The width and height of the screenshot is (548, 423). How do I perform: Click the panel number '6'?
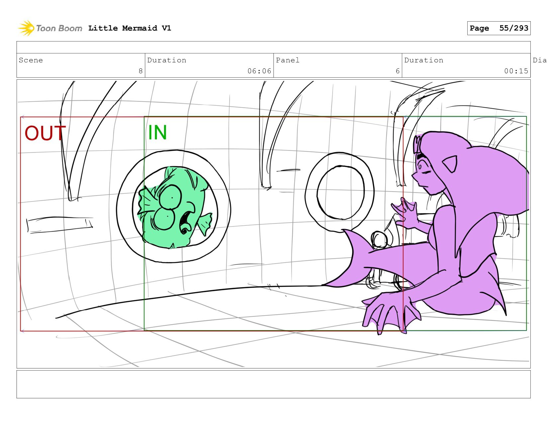tap(398, 71)
